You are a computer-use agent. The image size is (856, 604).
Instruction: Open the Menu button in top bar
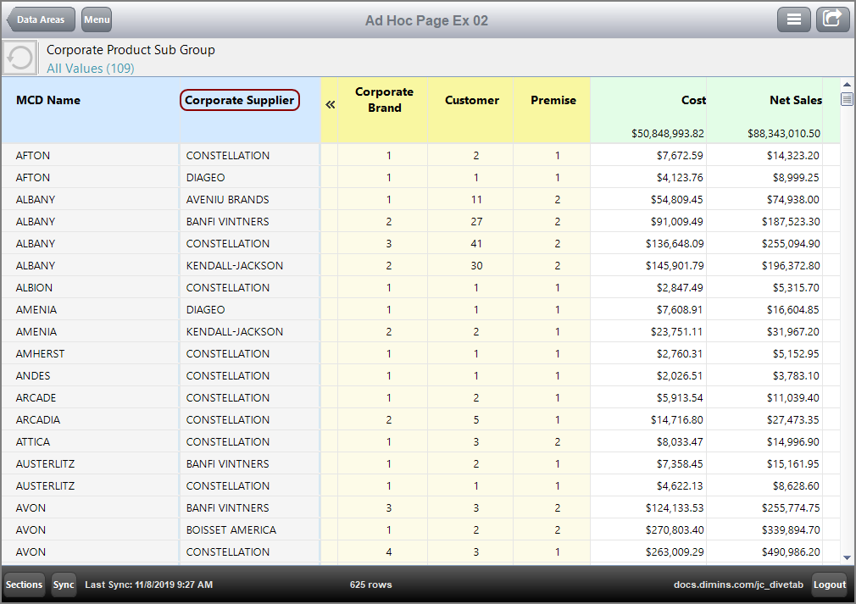96,19
